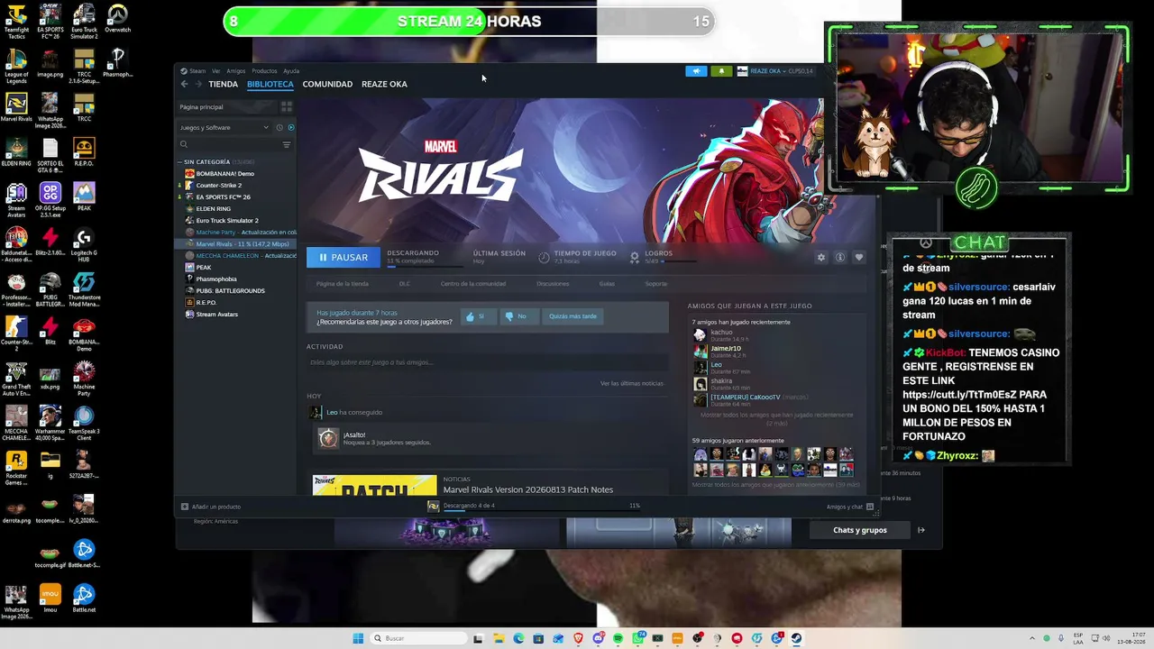Click the library search field

tap(230, 144)
